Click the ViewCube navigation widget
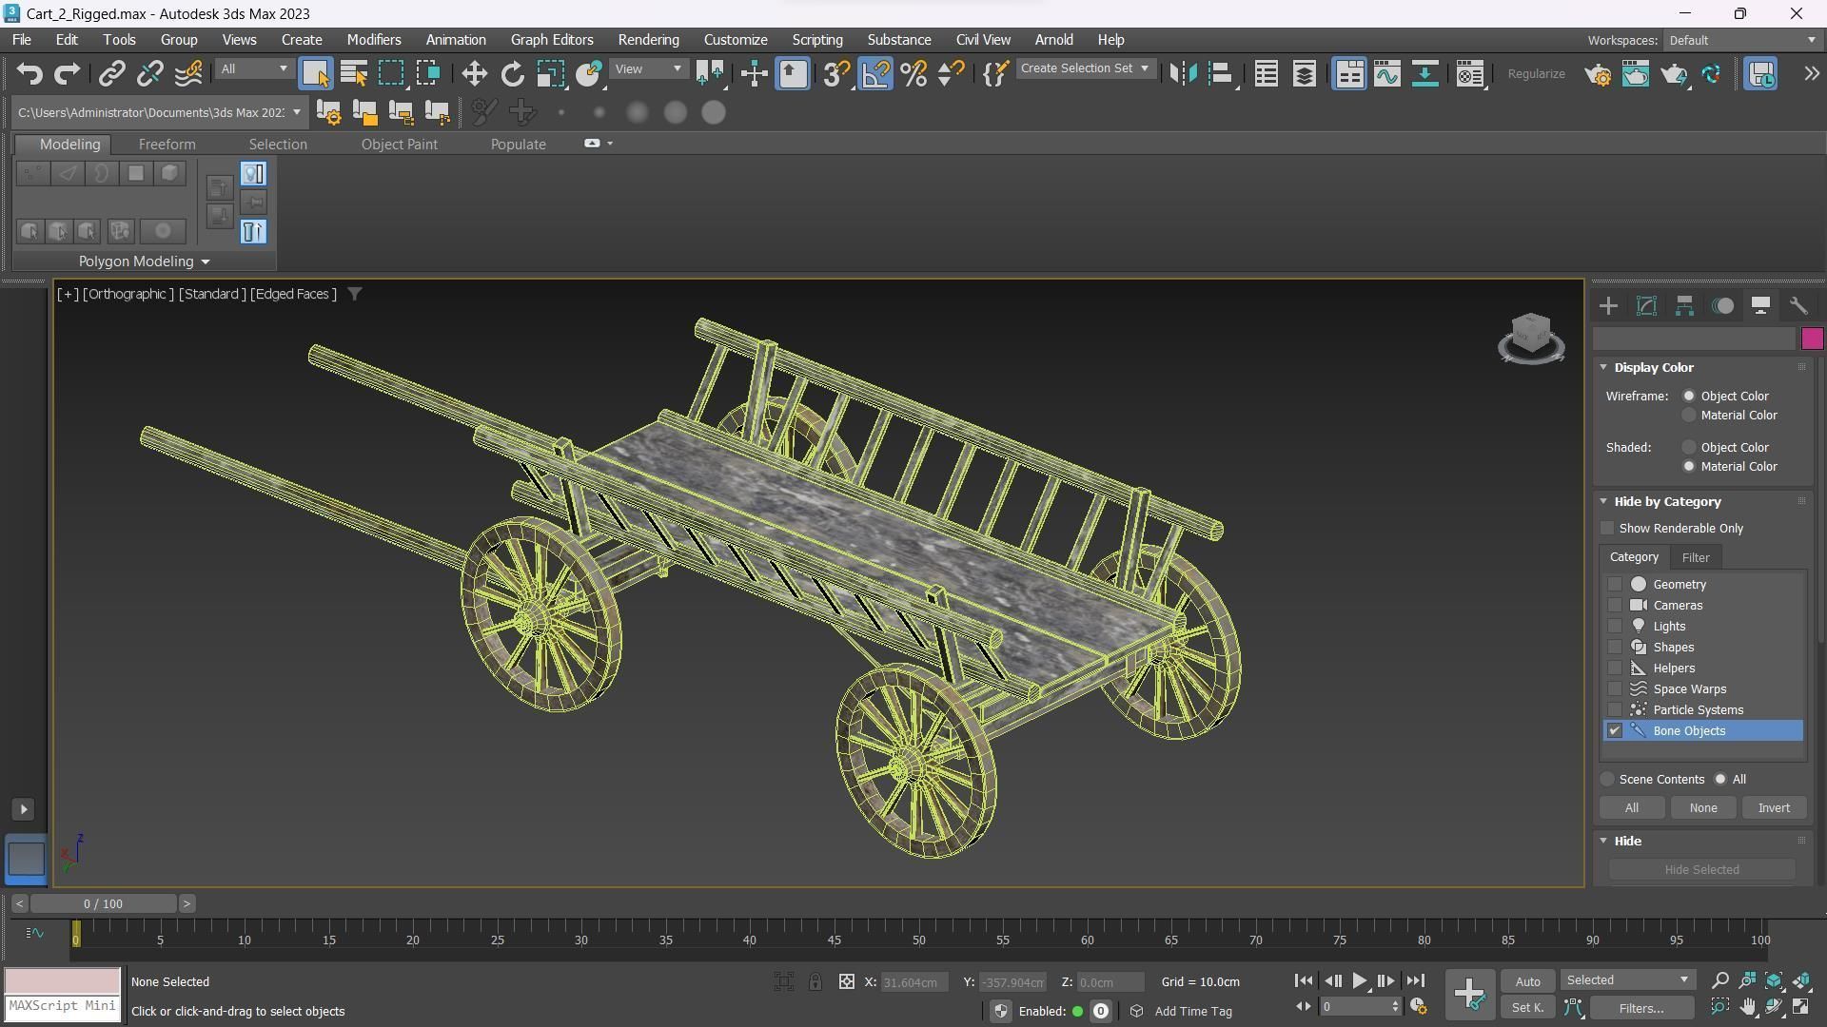This screenshot has width=1827, height=1027. click(x=1530, y=339)
